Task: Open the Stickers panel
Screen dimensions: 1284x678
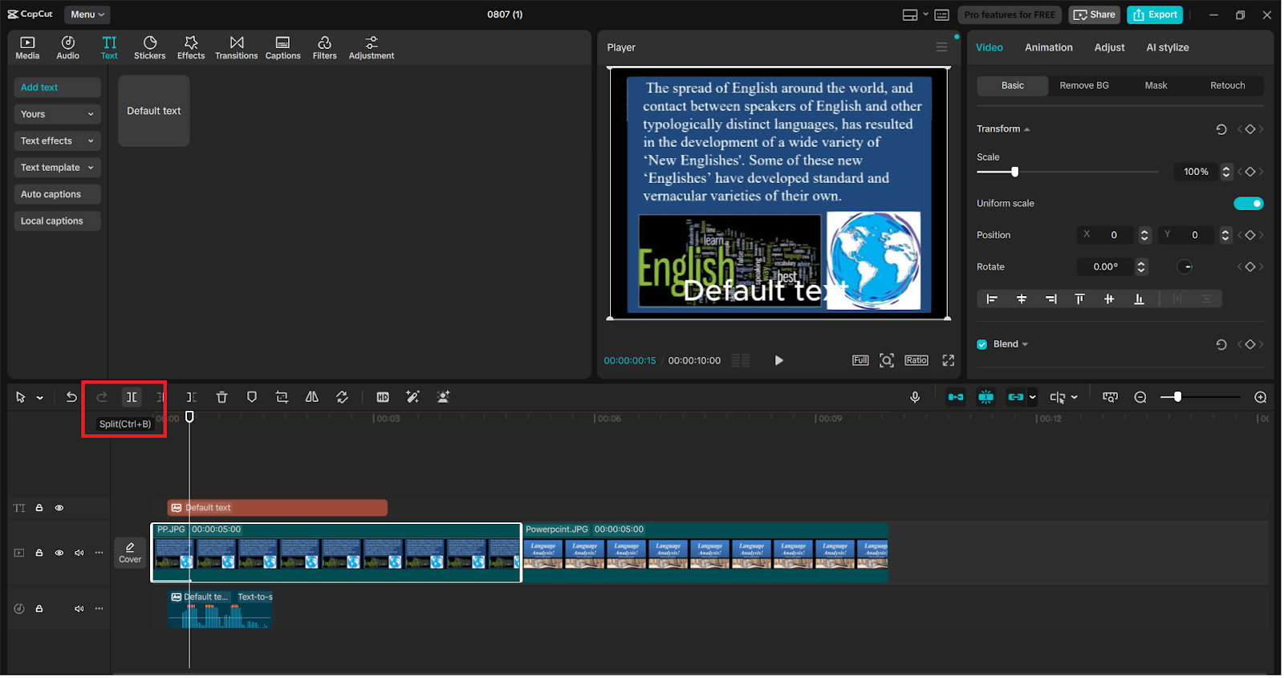Action: [150, 47]
